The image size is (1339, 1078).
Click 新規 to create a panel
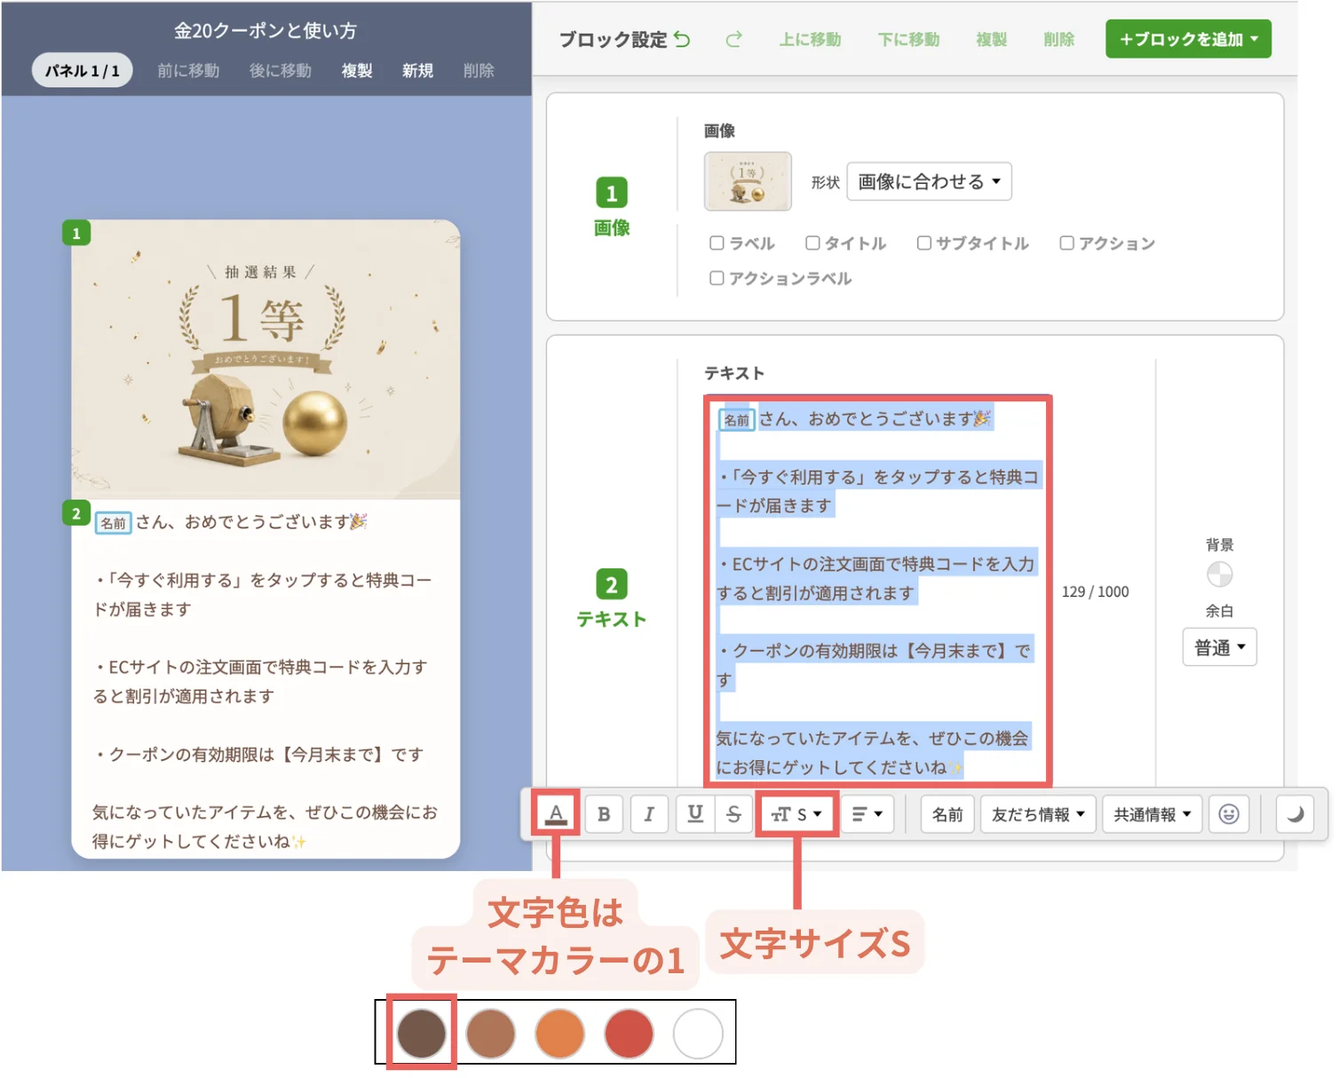point(417,70)
